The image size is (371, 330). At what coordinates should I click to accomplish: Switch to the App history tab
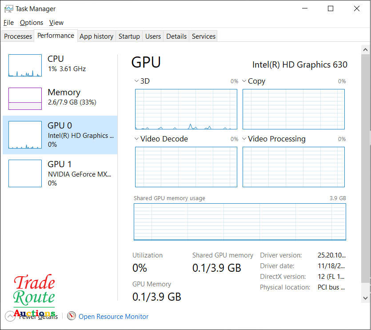(96, 36)
